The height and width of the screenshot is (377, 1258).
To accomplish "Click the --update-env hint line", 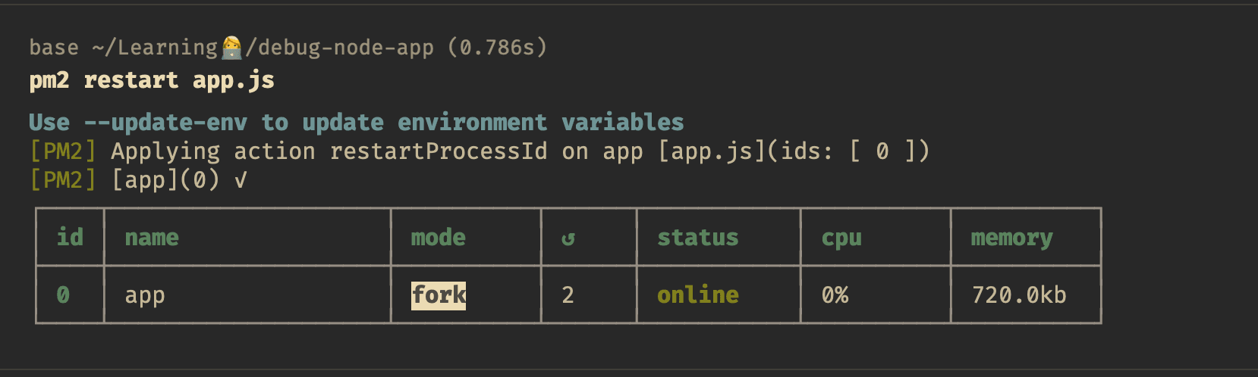I will (x=357, y=123).
